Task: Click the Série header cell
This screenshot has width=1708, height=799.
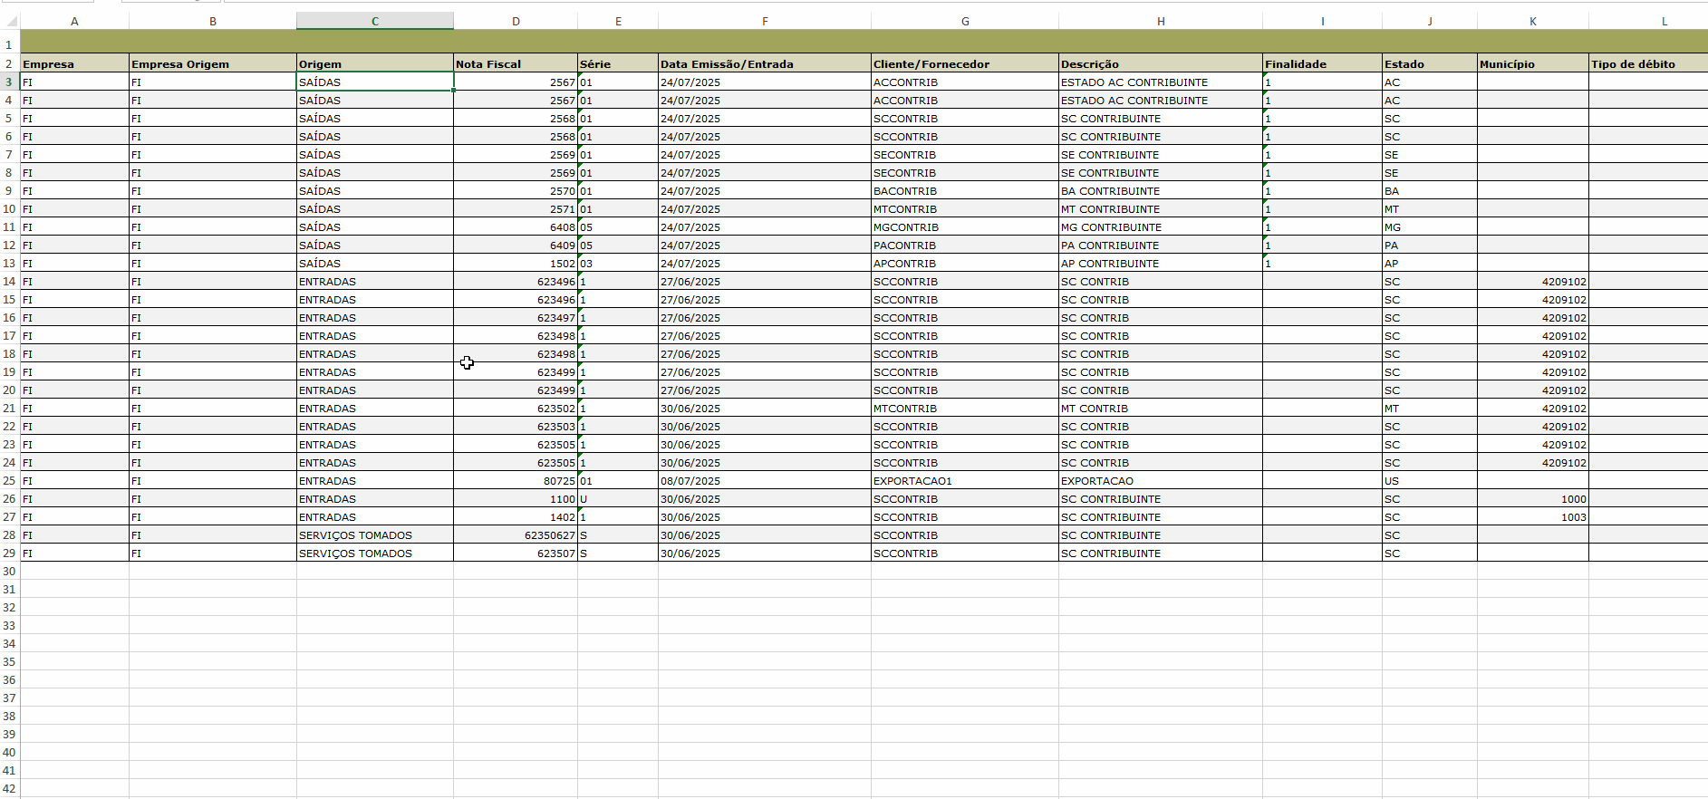Action: coord(618,64)
